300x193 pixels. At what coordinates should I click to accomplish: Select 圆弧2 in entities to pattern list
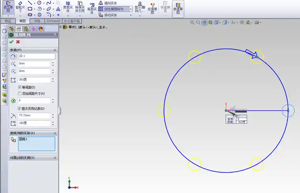pos(23,139)
